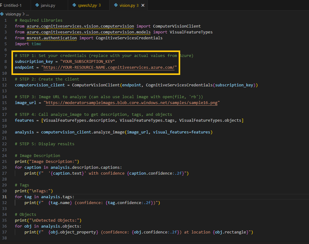Click print("\nDetected Objects:") statement
This screenshot has height=244, width=309.
[48, 220]
